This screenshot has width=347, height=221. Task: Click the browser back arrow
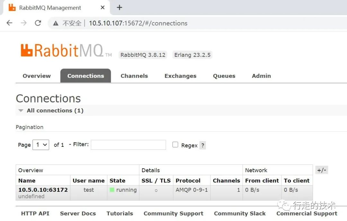pyautogui.click(x=10, y=23)
